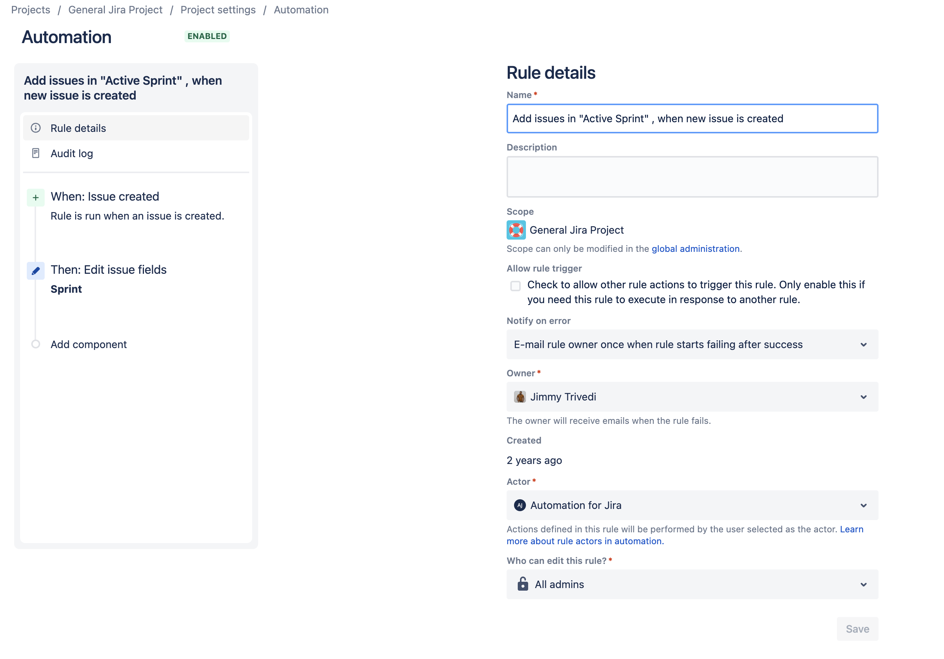Click the rule title in the left panel

pyautogui.click(x=123, y=88)
